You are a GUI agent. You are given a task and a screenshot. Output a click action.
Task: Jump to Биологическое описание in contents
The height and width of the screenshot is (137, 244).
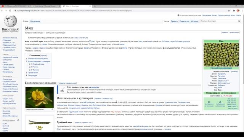pyautogui.click(x=38, y=59)
